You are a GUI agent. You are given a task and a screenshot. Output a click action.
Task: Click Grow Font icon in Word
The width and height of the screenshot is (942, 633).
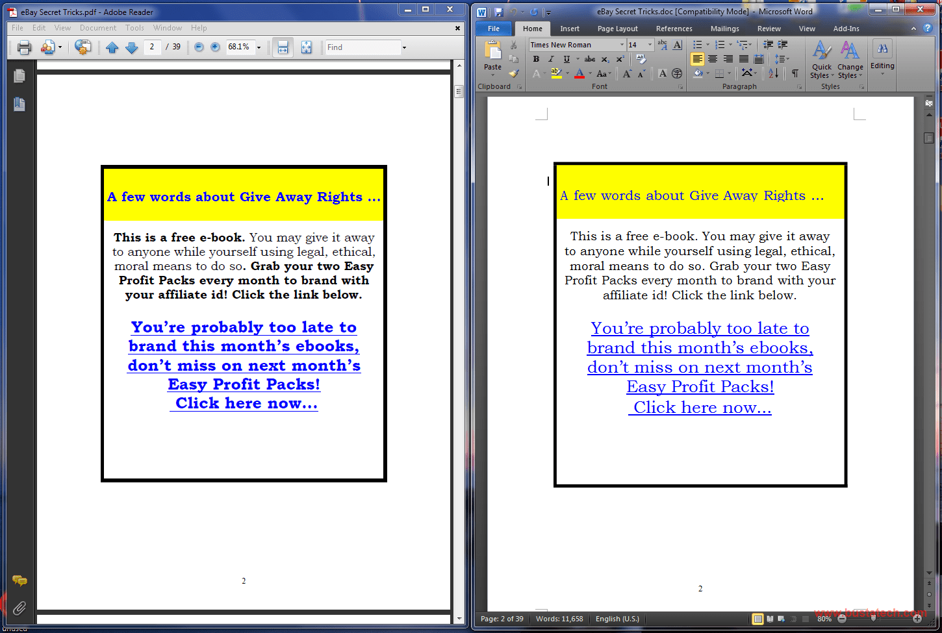(627, 74)
